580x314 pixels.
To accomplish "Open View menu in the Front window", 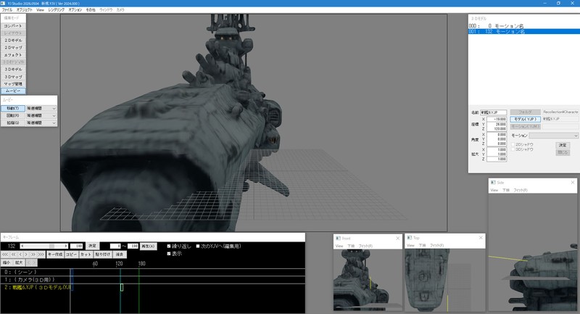I will [339, 246].
